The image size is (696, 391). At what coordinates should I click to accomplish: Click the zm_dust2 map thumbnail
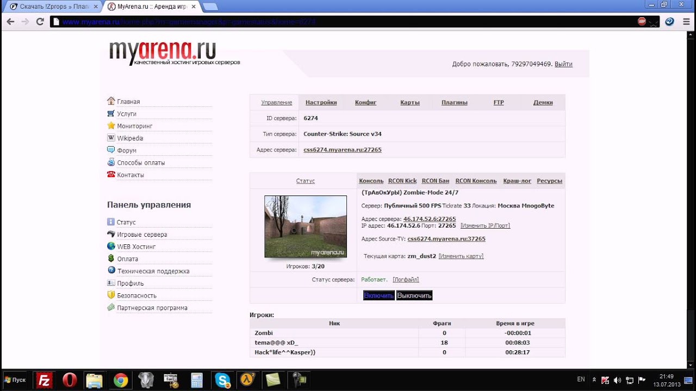306,226
